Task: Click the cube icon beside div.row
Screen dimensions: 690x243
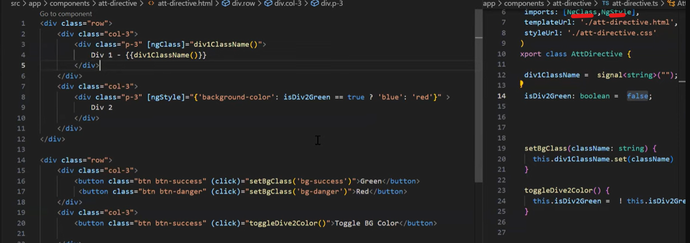Action: [x=226, y=4]
